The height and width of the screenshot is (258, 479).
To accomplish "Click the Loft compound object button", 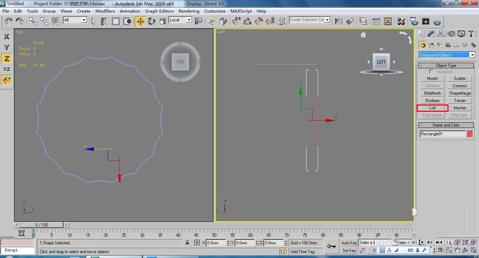I will click(432, 108).
